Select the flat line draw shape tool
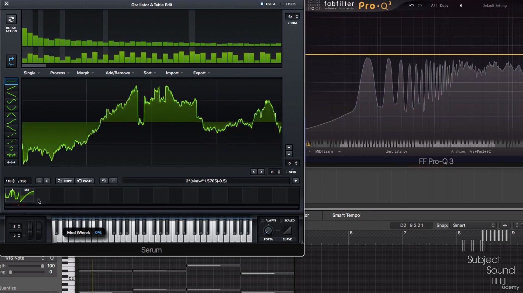 coord(11,81)
